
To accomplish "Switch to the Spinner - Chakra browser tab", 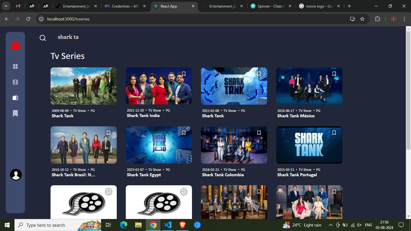I will [271, 6].
